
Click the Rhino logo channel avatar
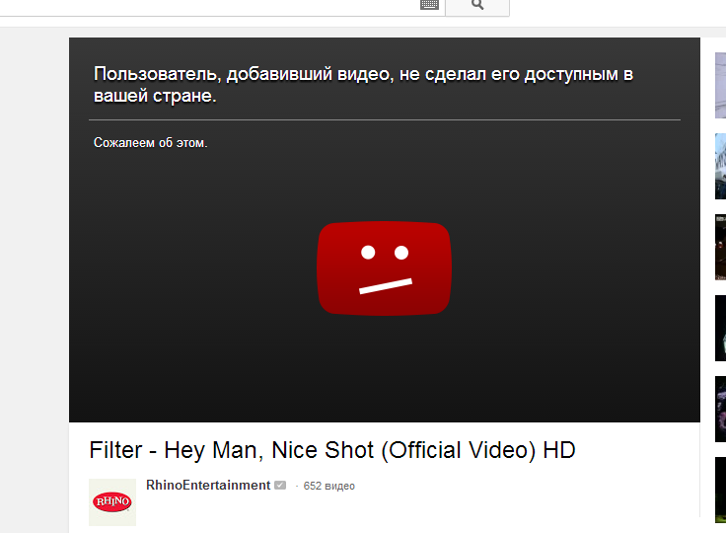pyautogui.click(x=112, y=502)
